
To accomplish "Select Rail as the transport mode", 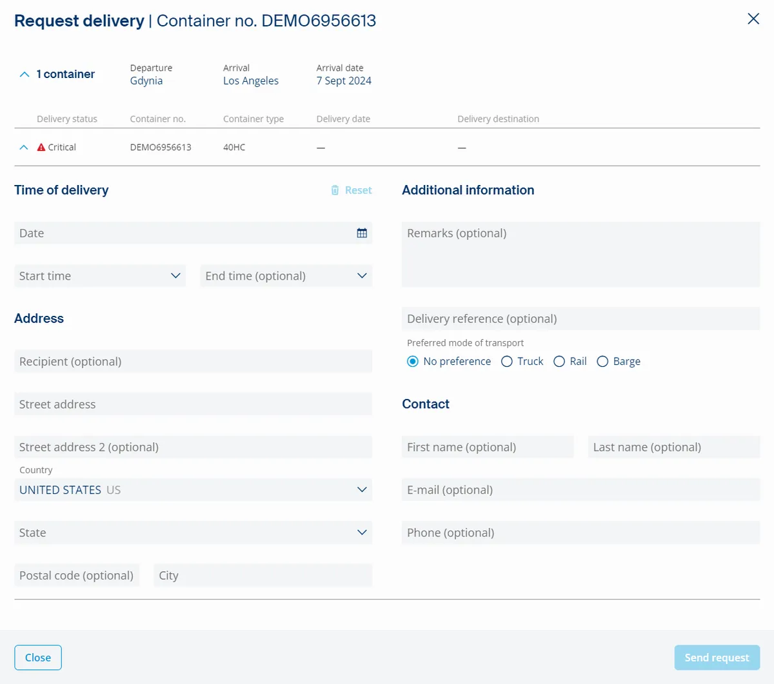I will point(559,361).
